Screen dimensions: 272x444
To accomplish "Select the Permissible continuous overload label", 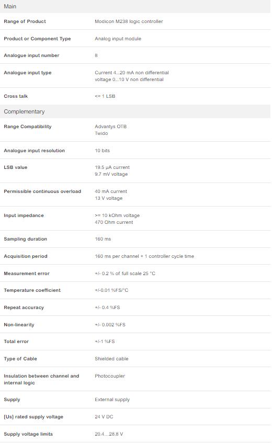I will 42,191.
